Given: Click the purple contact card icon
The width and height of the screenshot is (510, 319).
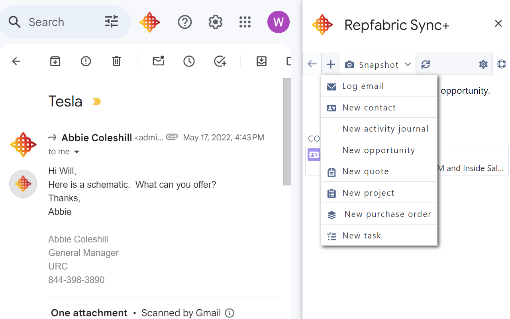Looking at the screenshot, I should [314, 155].
